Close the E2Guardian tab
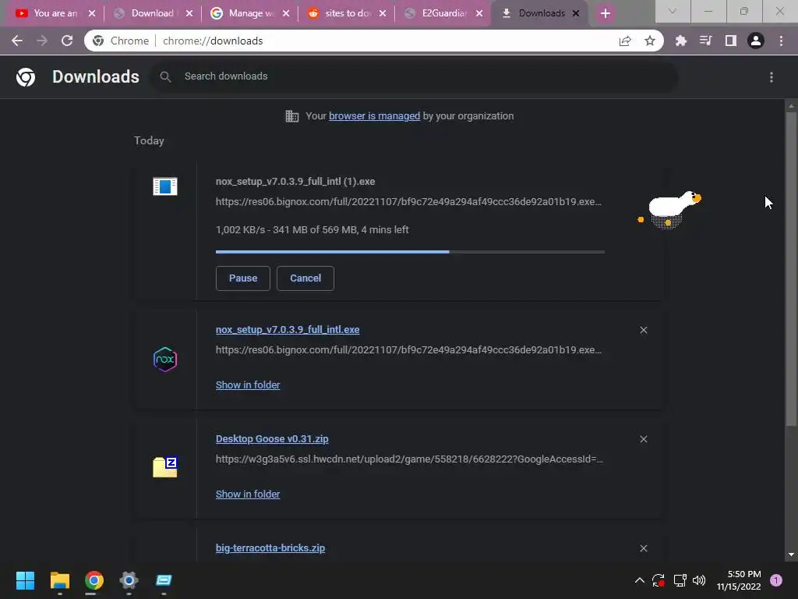Viewport: 798px width, 599px height. [x=479, y=13]
